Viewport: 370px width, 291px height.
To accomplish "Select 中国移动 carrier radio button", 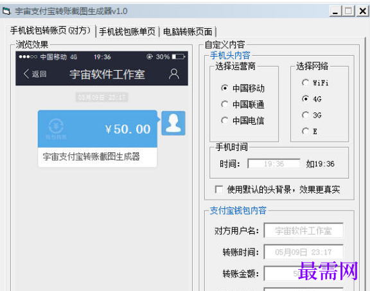I will pos(224,88).
